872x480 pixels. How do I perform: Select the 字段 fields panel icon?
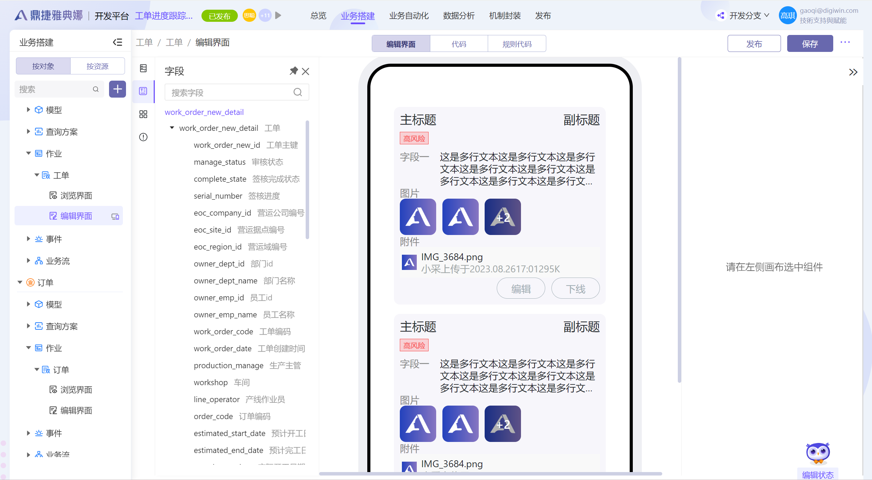tap(143, 91)
